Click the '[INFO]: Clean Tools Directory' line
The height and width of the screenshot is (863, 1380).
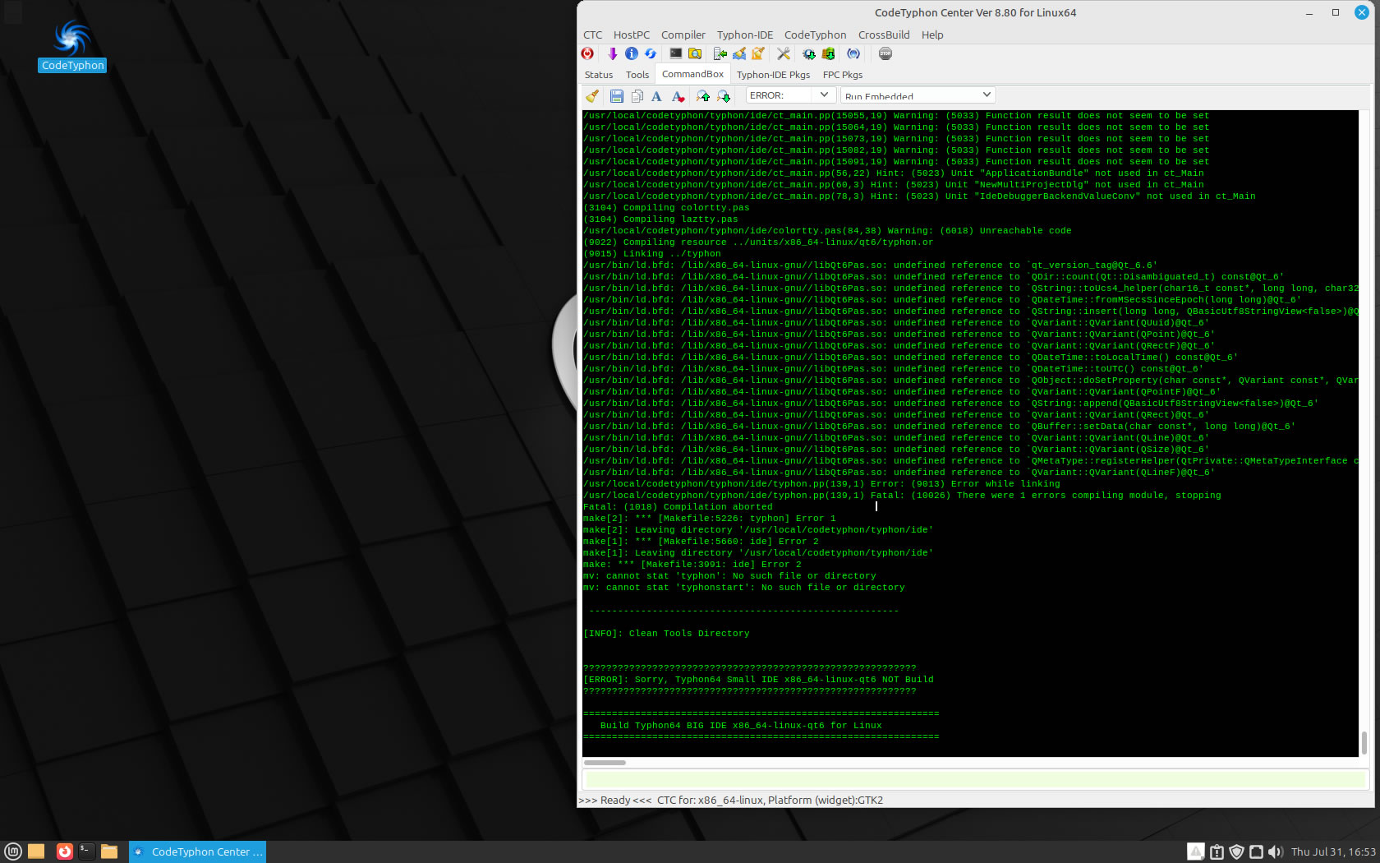(666, 634)
